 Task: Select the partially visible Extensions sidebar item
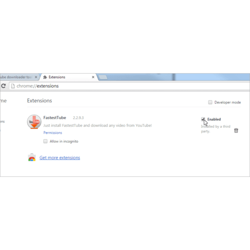pos(2,122)
